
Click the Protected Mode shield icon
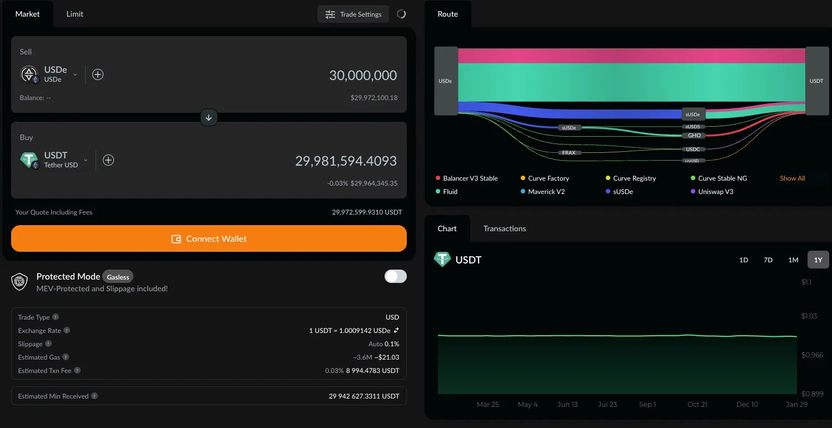click(20, 282)
